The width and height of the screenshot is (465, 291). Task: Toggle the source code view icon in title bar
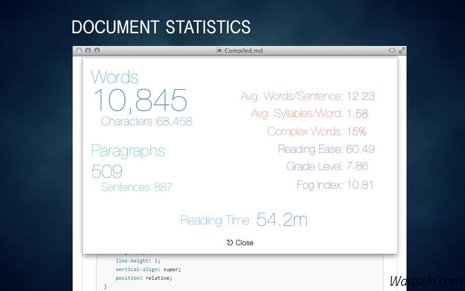pyautogui.click(x=392, y=51)
